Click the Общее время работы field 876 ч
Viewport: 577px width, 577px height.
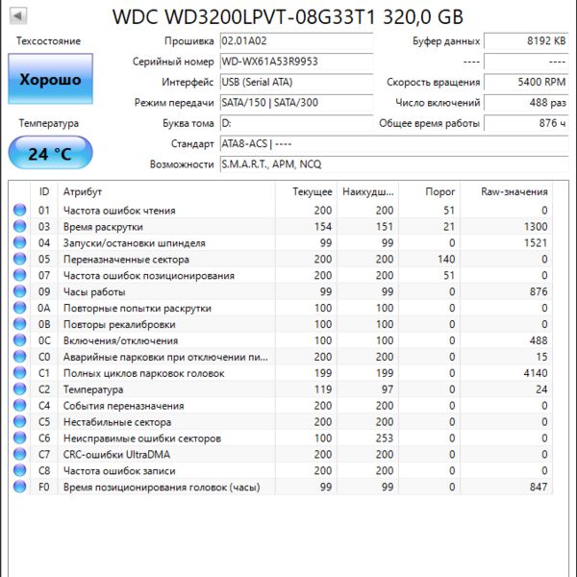[526, 123]
